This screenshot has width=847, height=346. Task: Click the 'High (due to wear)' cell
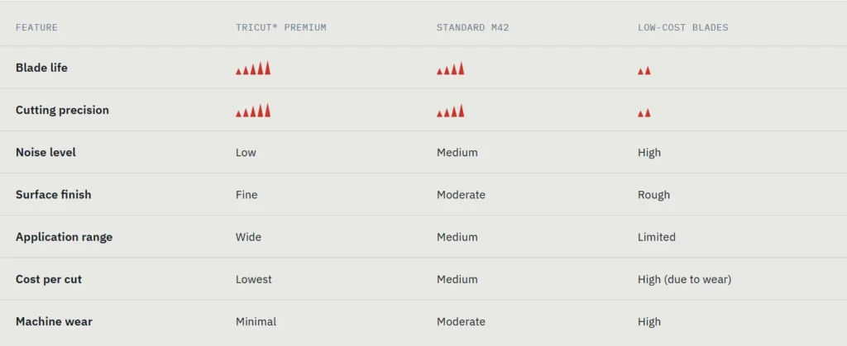click(684, 279)
